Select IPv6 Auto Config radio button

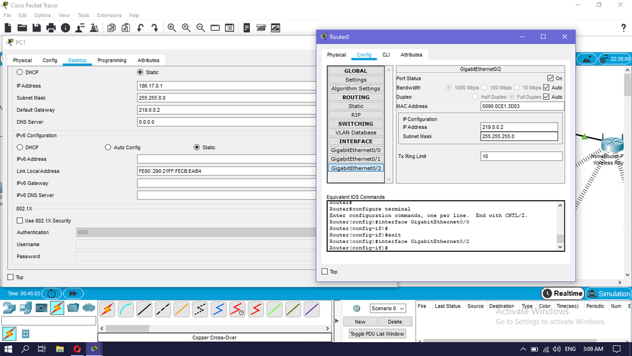pyautogui.click(x=108, y=147)
